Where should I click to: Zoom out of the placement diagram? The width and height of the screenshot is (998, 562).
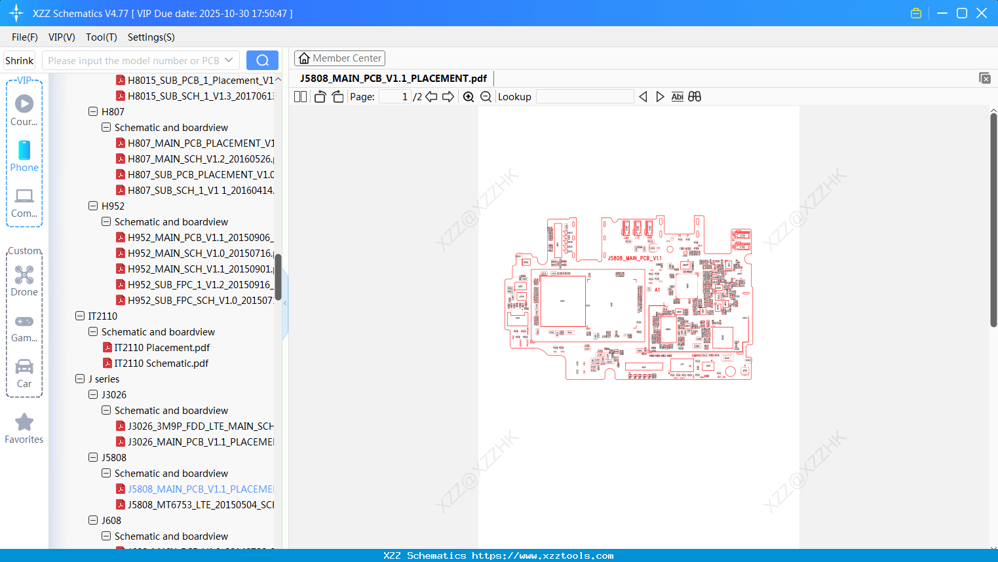486,96
